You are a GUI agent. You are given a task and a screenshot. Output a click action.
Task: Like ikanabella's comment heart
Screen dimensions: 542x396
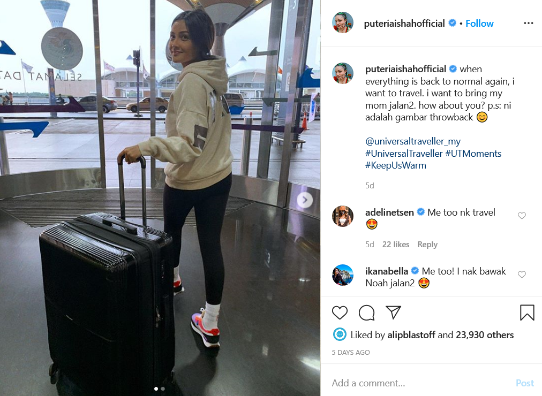pyautogui.click(x=522, y=275)
